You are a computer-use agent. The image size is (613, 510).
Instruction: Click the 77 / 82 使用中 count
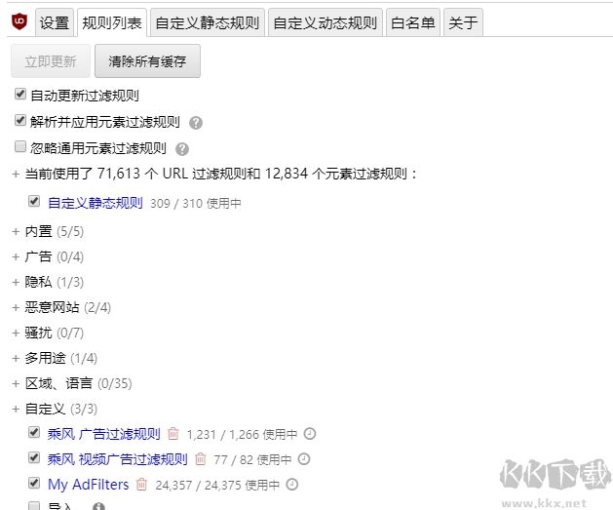pyautogui.click(x=252, y=459)
